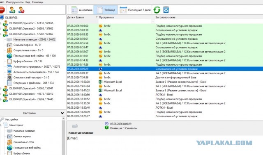Click the 1cv8c icon in the 07.08.2026 9:05:00 row
Viewport: 263px width, 155px height.
100,26
